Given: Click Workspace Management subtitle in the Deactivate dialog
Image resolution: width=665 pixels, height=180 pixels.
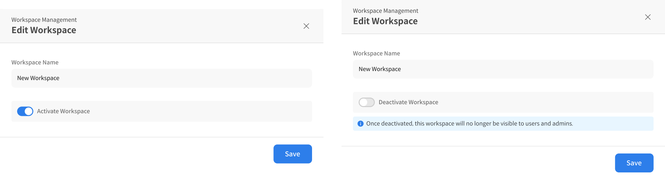Looking at the screenshot, I should [385, 11].
